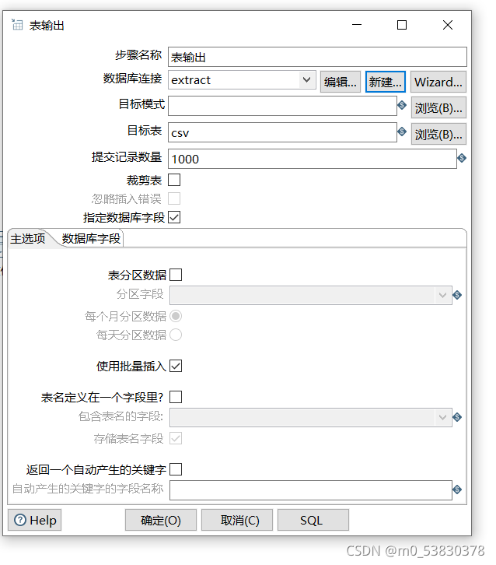The height and width of the screenshot is (565, 496).
Task: Open the database connection Wizard...
Action: (x=438, y=82)
